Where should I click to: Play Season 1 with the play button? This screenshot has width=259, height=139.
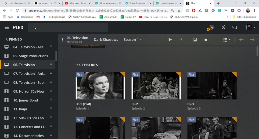point(170,40)
